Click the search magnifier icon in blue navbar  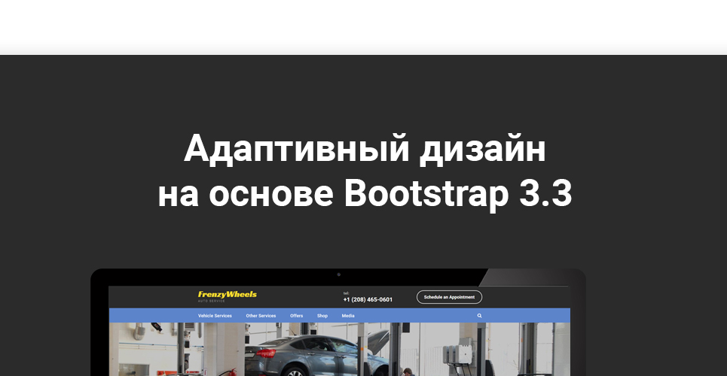pos(479,316)
